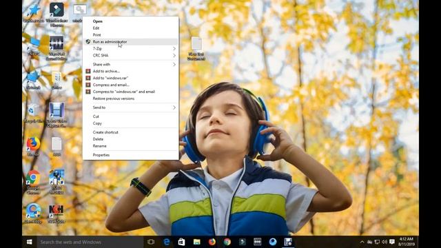This screenshot has height=248, width=441.
Task: Open the Action Center notification icon
Action: pos(392,242)
